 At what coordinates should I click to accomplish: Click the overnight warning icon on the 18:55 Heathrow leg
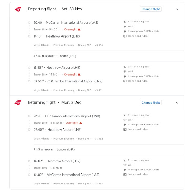click(x=79, y=74)
